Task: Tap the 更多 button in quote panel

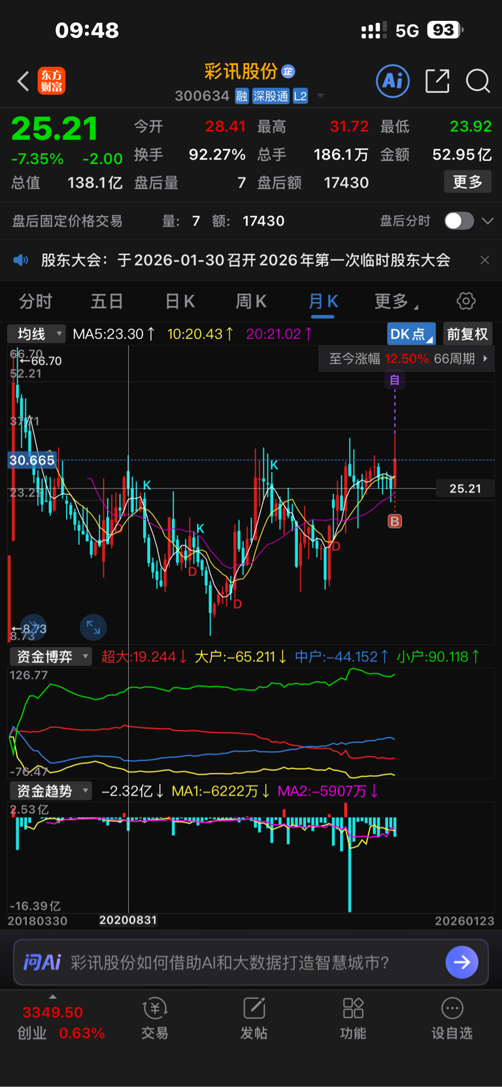Action: (x=467, y=182)
